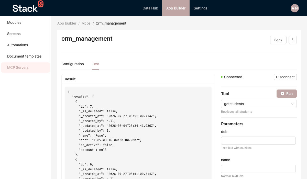Follow the App builder breadcrumb link
This screenshot has width=307, height=179.
67,23
